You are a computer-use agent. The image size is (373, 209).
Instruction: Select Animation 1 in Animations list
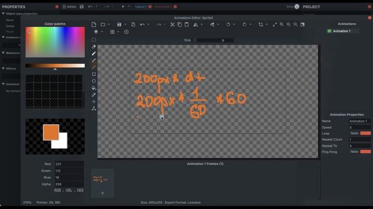(343, 31)
